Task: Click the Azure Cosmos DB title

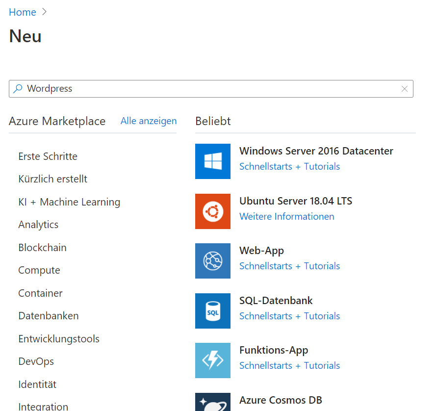Action: (x=281, y=400)
